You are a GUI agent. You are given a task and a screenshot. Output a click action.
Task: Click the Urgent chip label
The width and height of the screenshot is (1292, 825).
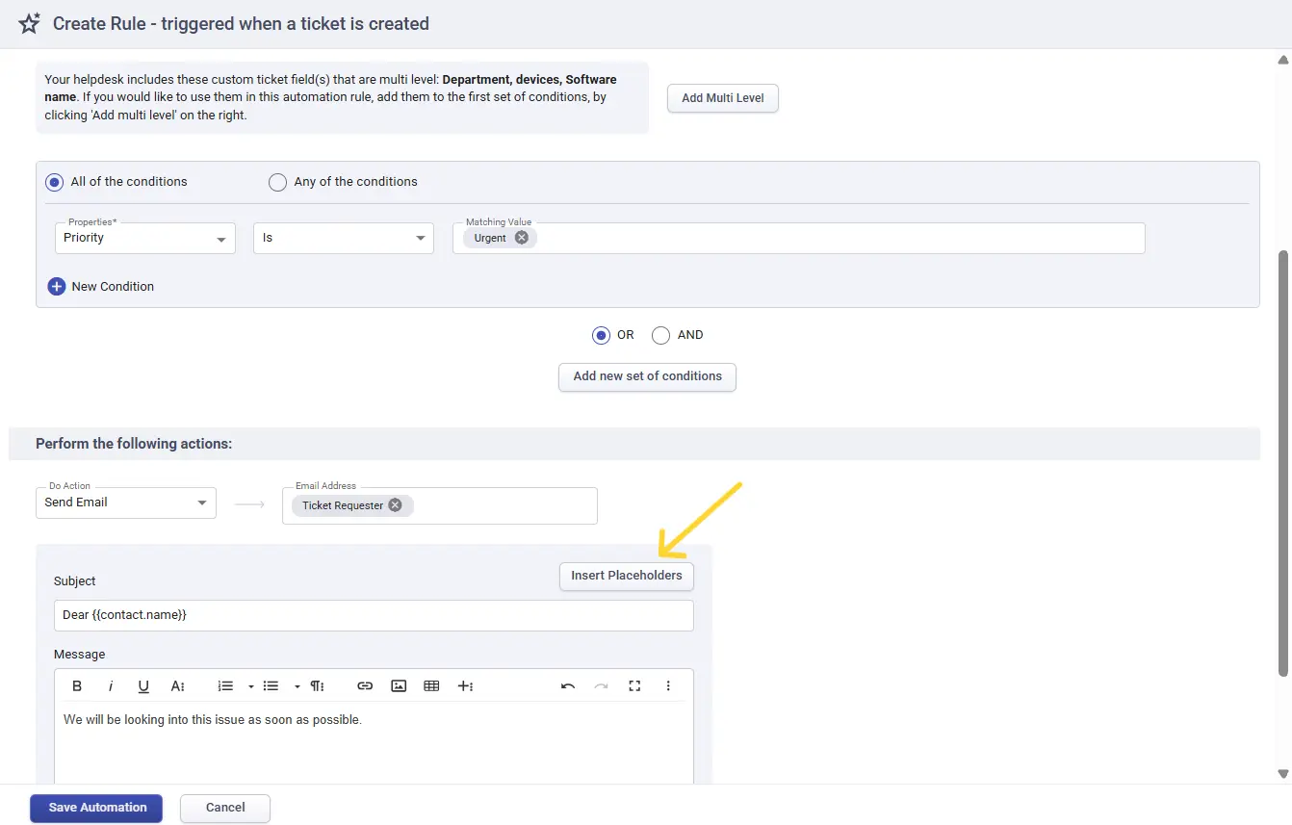490,238
